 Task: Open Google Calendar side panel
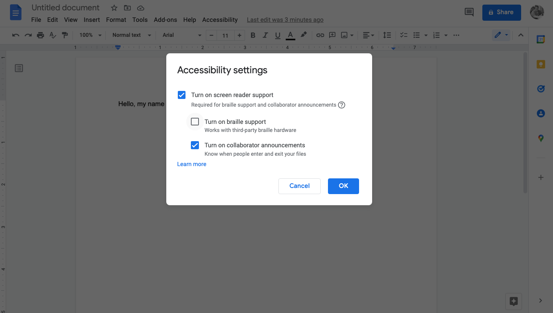click(x=541, y=39)
